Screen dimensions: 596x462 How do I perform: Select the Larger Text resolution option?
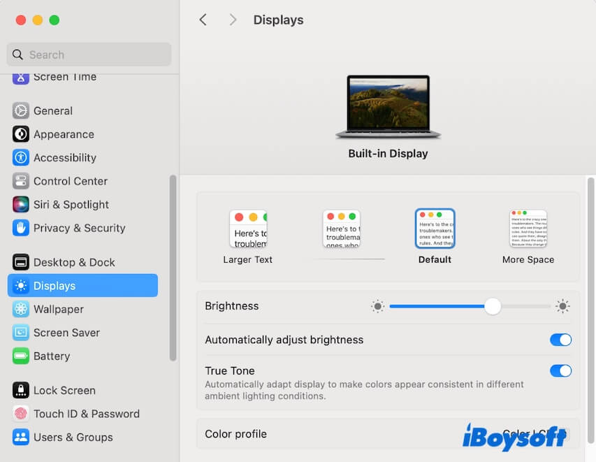(248, 229)
